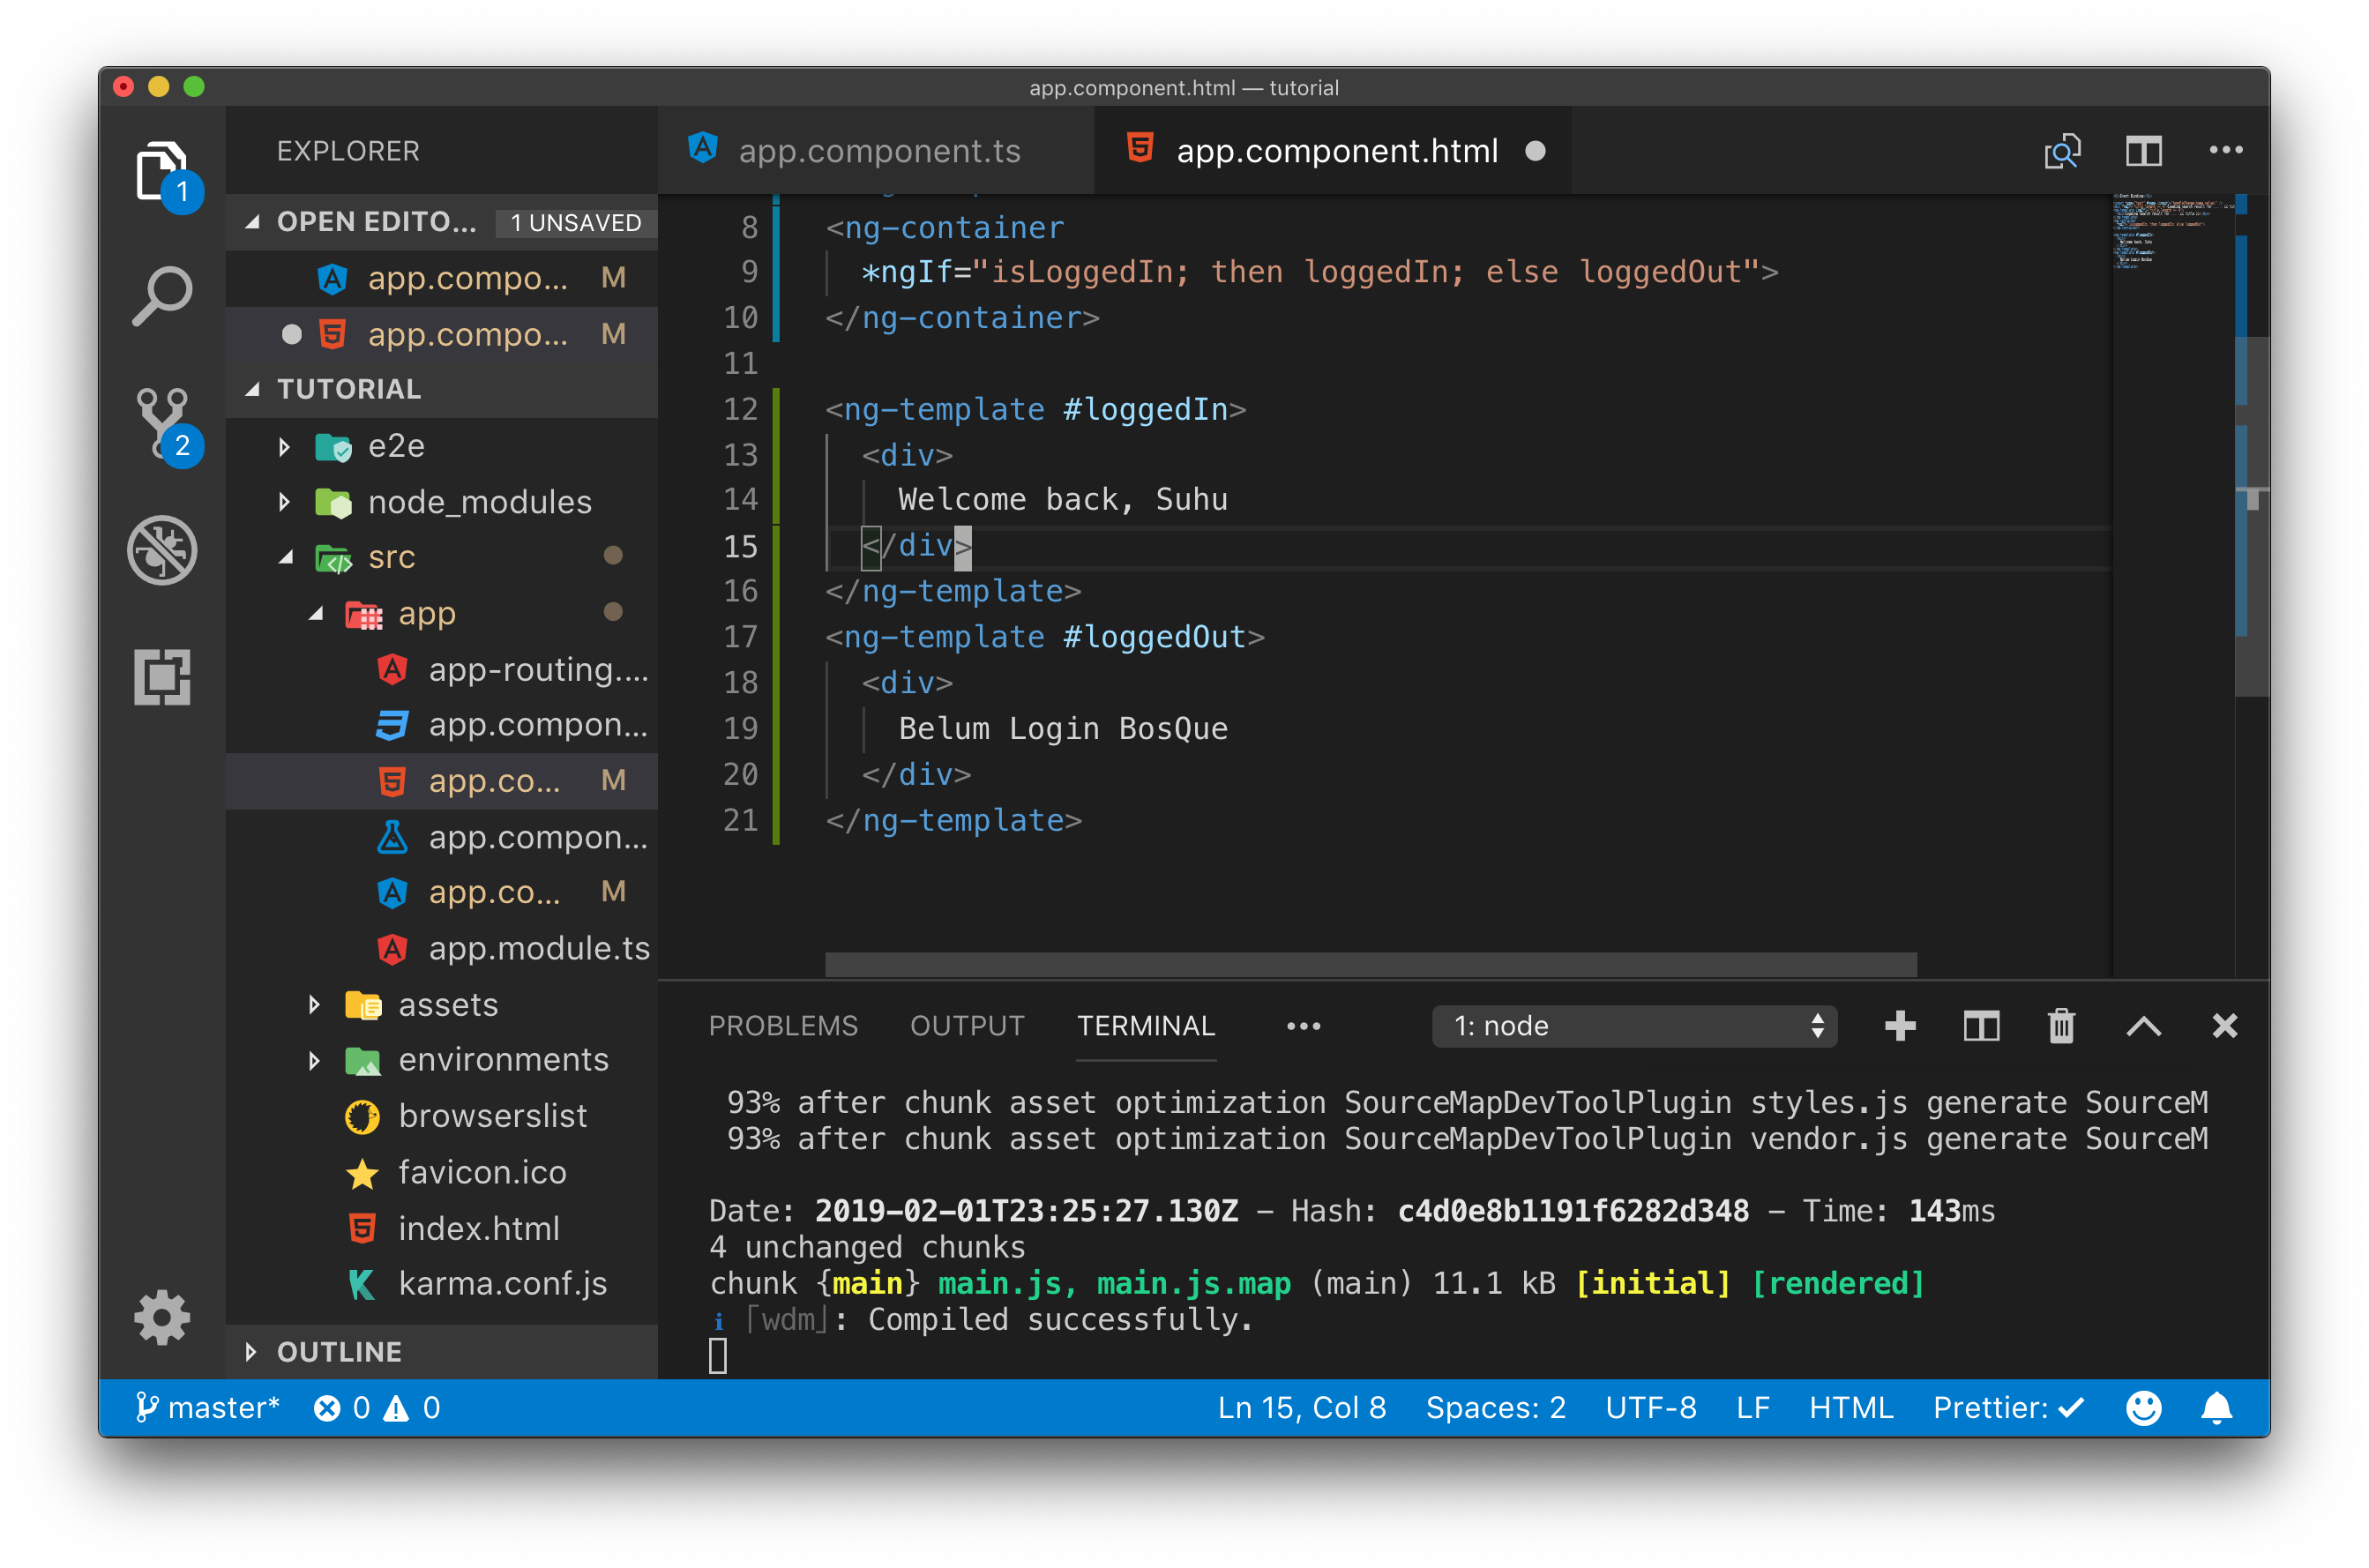Select HTML app.compo... in open editors
The width and height of the screenshot is (2369, 1568).
coord(442,334)
